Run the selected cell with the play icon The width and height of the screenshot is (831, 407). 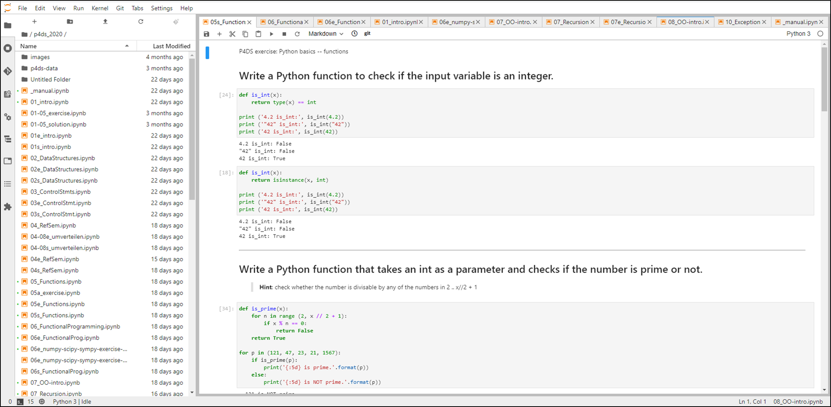click(x=271, y=34)
